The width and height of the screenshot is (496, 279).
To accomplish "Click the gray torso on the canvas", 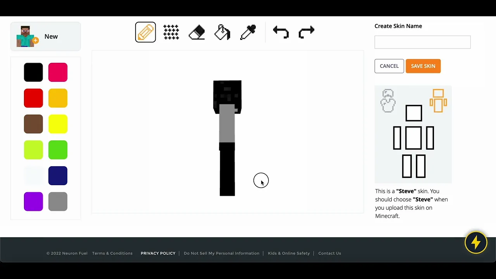I will coord(227,124).
